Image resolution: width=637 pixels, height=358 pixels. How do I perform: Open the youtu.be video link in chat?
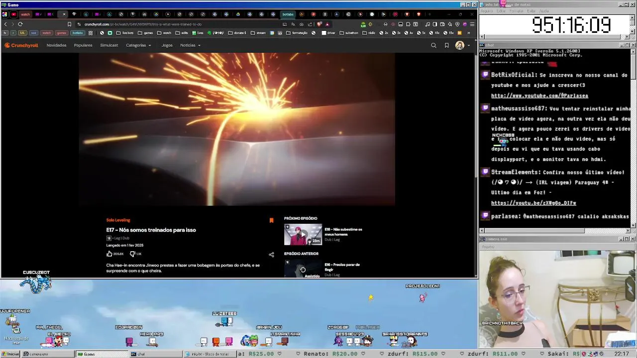click(x=533, y=203)
